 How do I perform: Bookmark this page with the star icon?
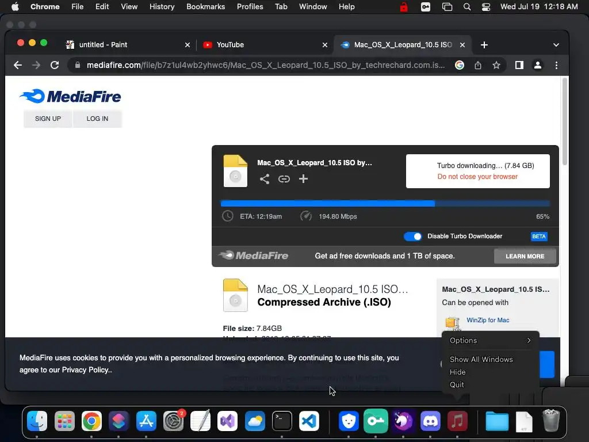[496, 65]
